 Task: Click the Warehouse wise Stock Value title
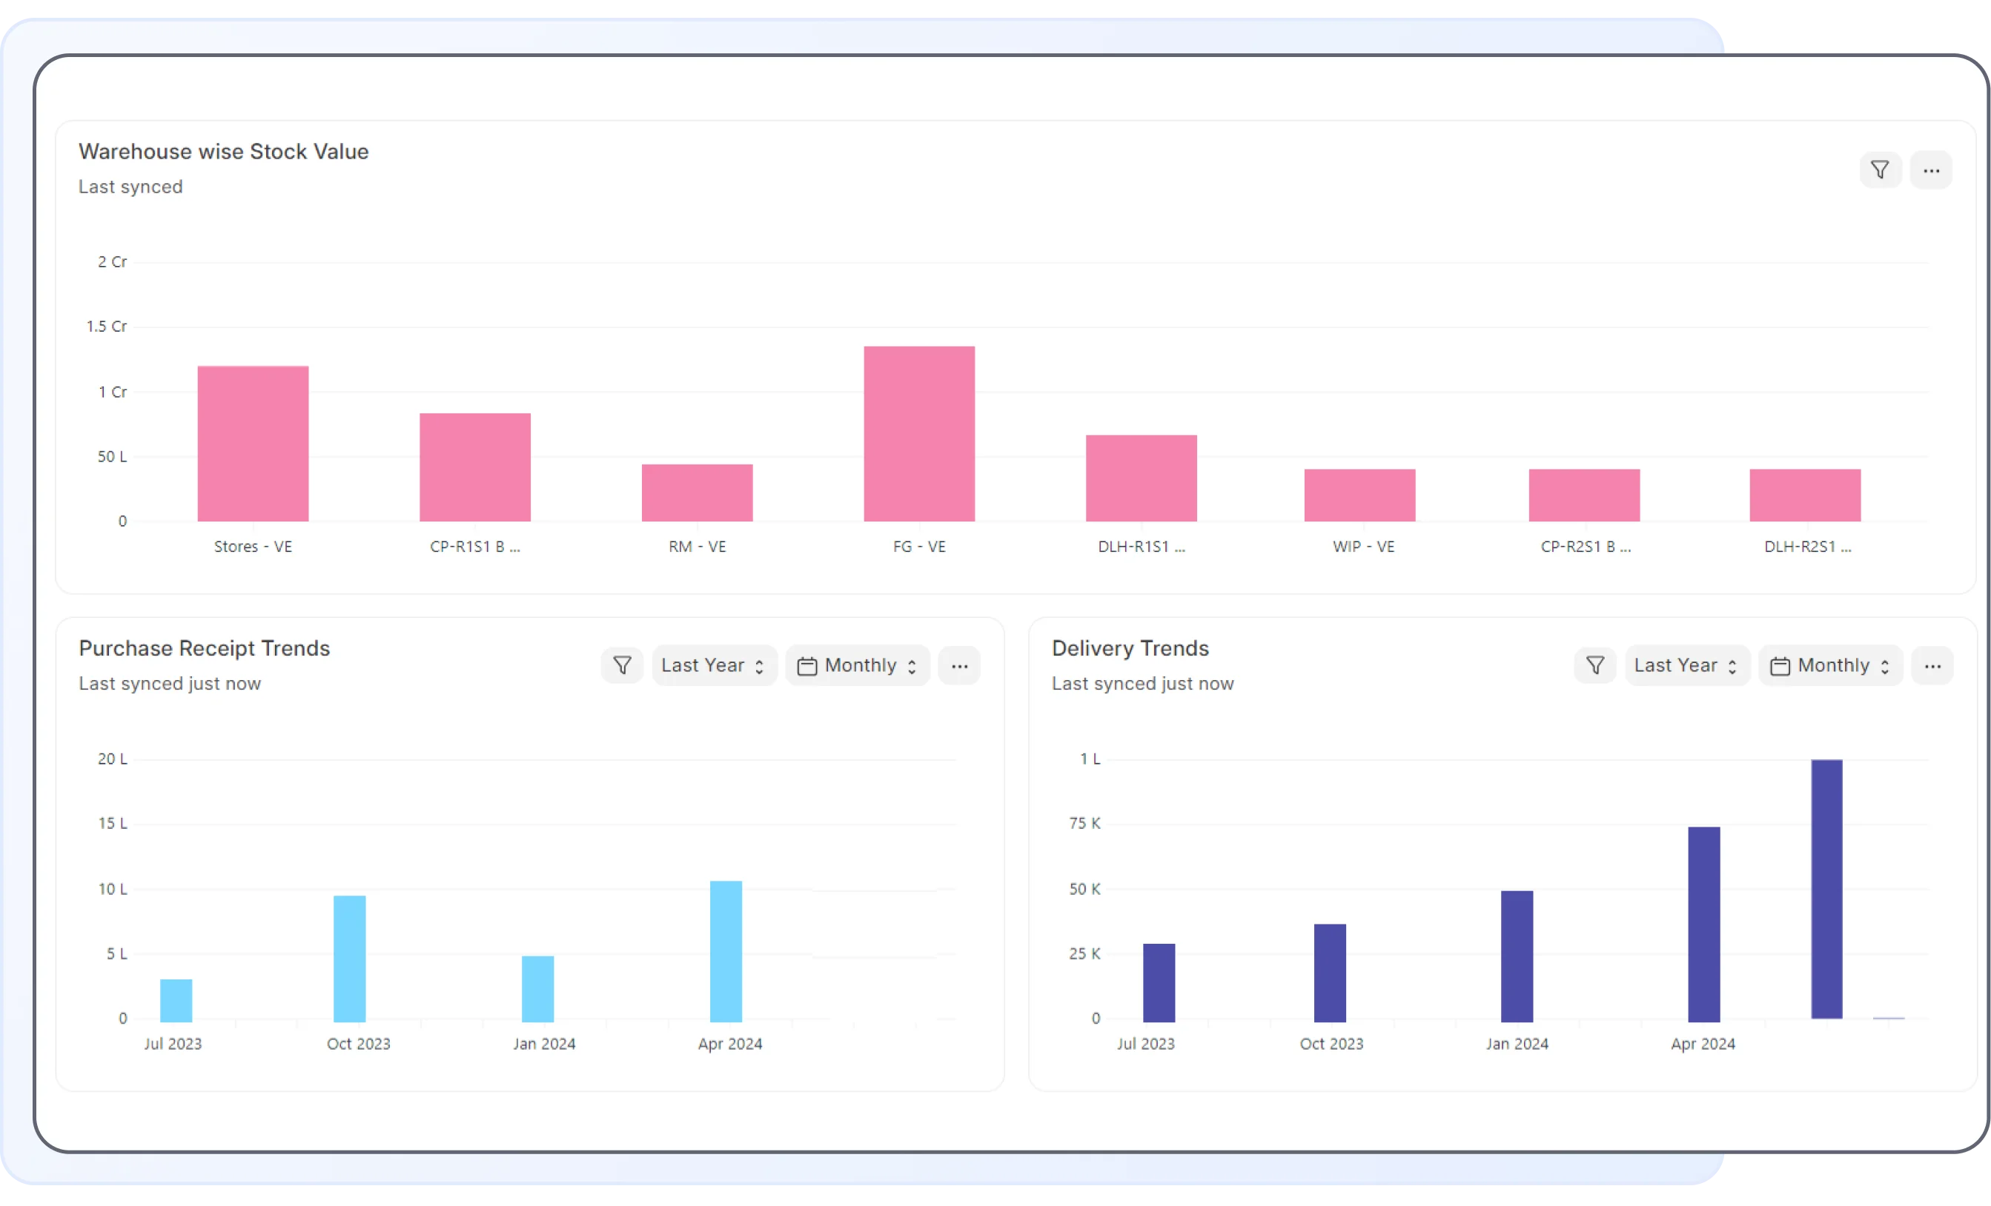(223, 152)
